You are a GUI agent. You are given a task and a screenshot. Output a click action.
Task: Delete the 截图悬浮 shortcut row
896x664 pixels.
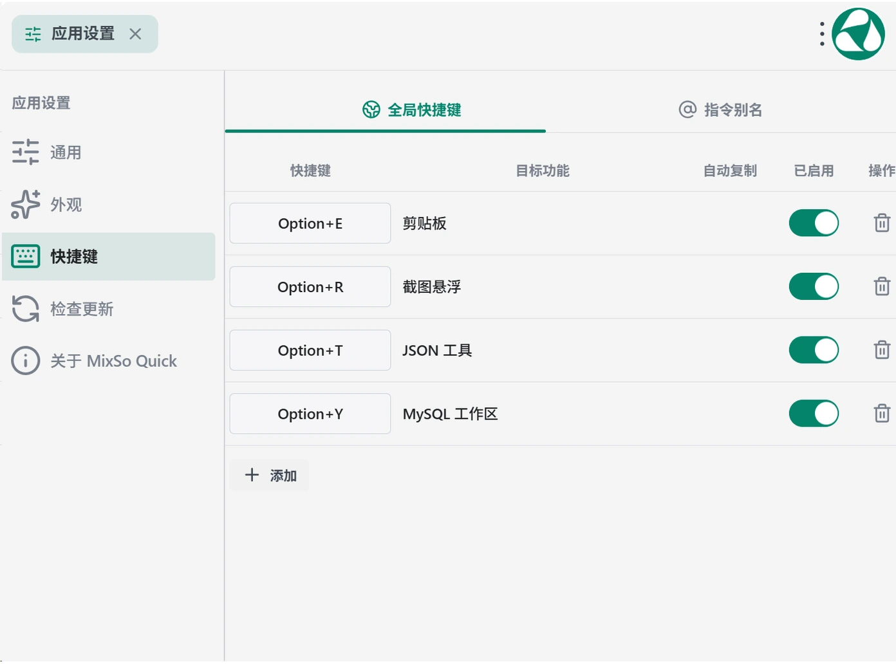point(882,286)
